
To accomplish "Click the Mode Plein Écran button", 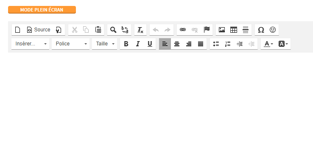I will point(42,10).
